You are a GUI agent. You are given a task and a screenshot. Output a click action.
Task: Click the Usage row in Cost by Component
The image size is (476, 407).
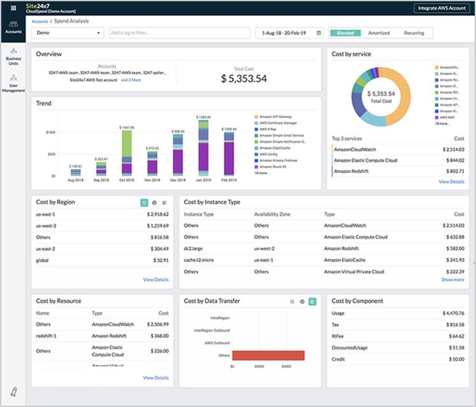398,313
